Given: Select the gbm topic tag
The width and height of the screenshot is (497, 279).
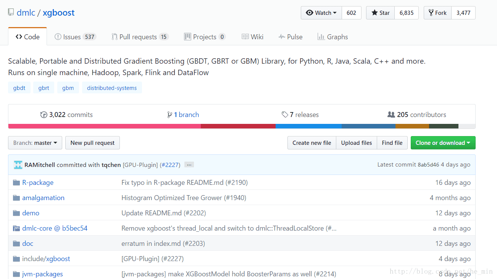Looking at the screenshot, I should click(68, 88).
